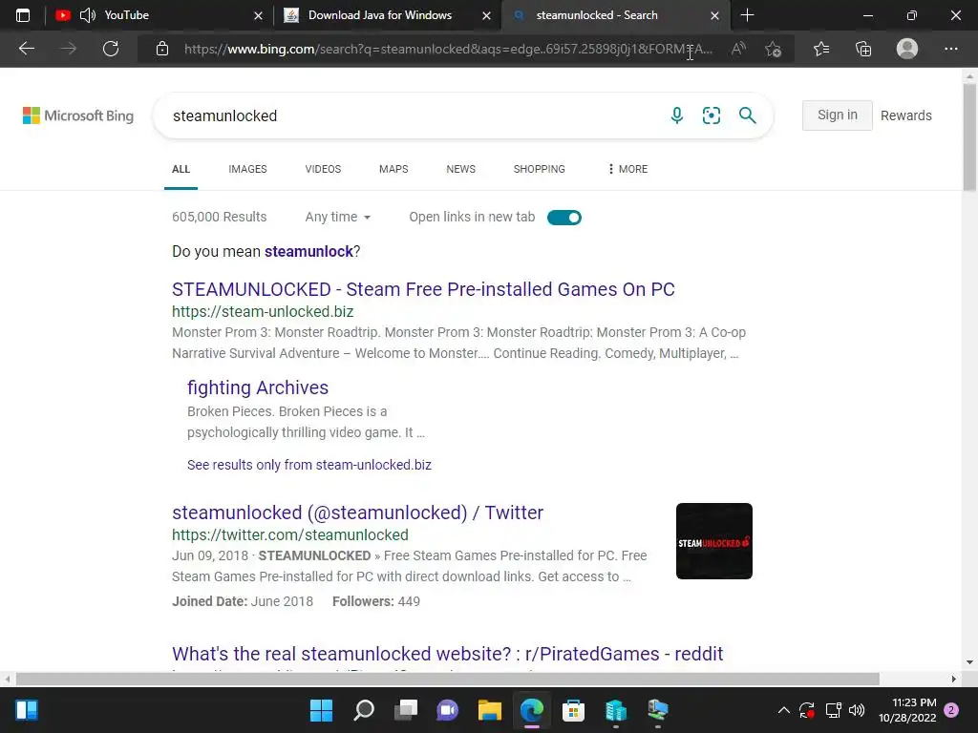The height and width of the screenshot is (733, 978).
Task: Refresh the current page
Action: [111, 49]
